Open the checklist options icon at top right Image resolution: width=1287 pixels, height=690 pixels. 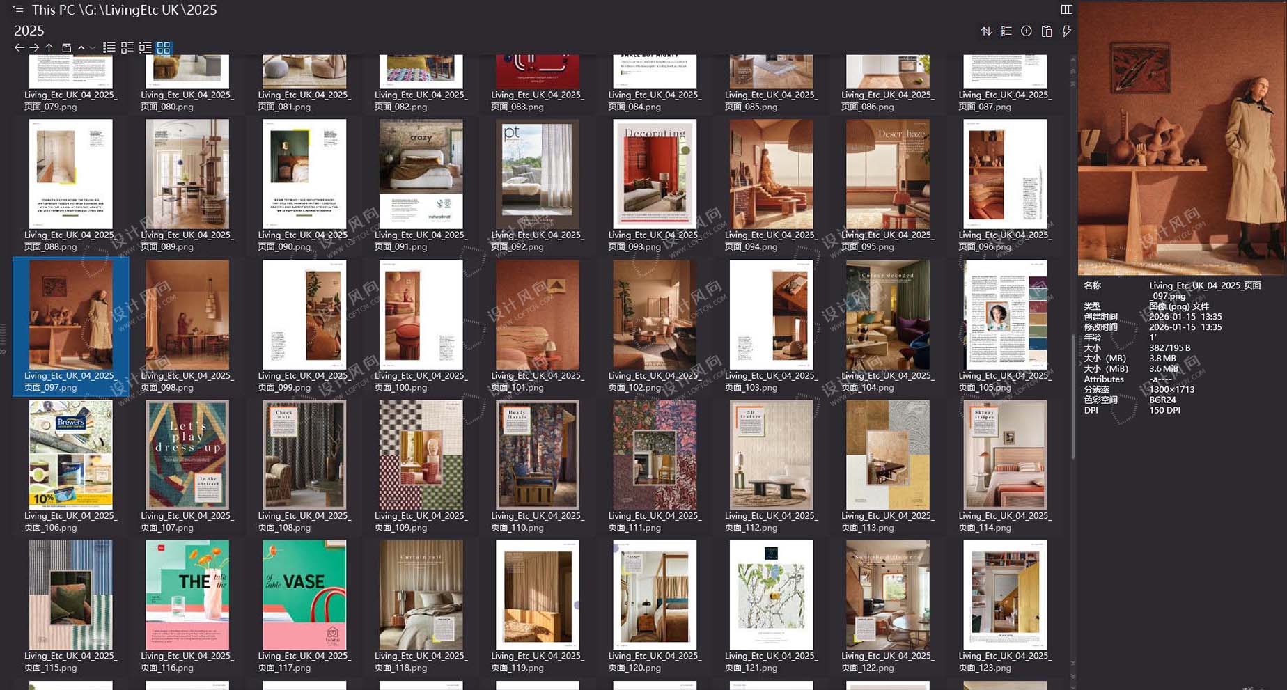pyautogui.click(x=1006, y=31)
